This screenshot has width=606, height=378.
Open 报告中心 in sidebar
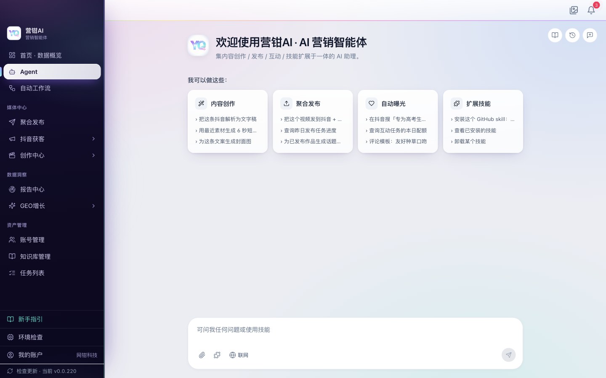coord(52,189)
